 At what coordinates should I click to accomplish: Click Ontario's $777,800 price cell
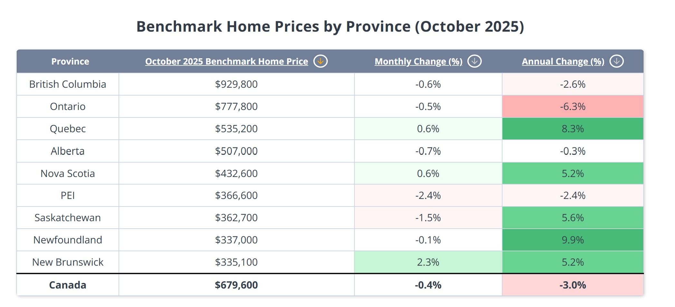pos(236,106)
